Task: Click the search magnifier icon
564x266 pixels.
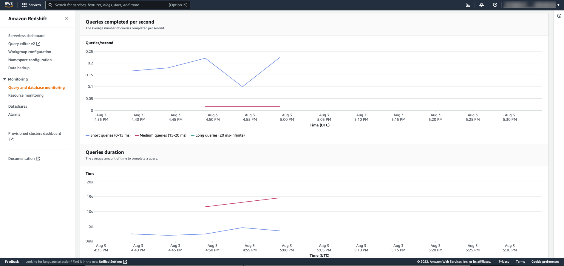Action: 50,5
